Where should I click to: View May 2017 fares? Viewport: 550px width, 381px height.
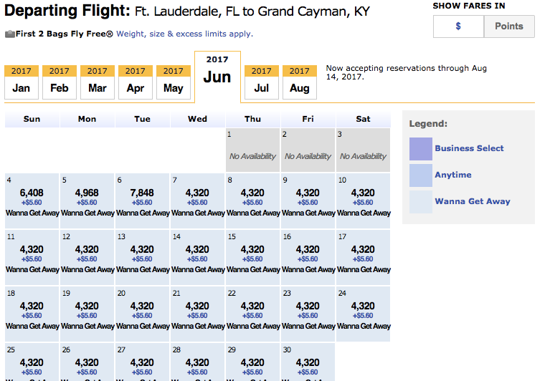(174, 82)
